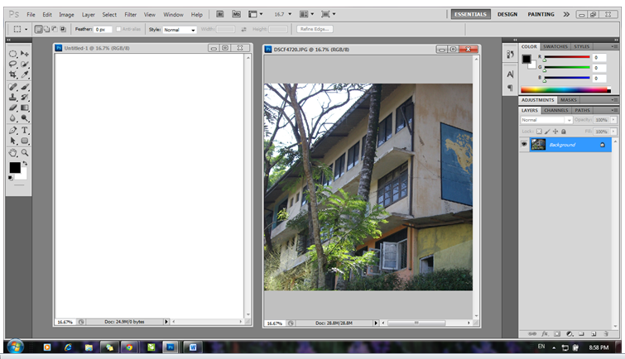This screenshot has width=625, height=359.
Task: Switch to the Design workspace
Action: [507, 14]
